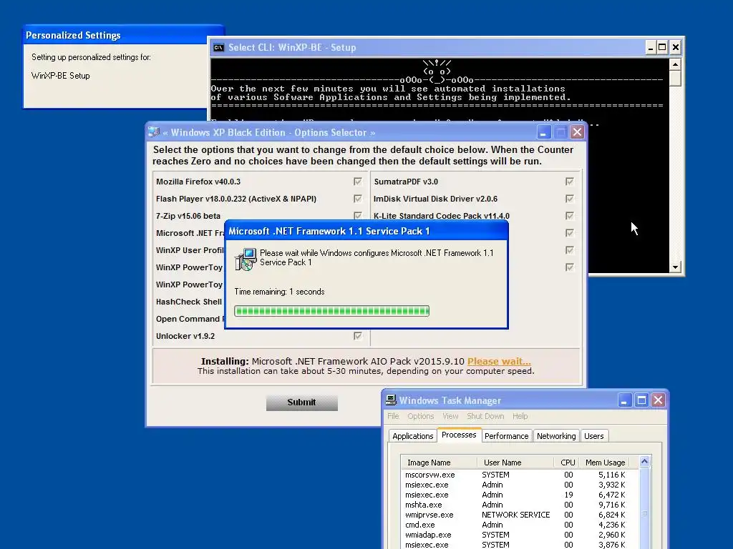Image resolution: width=733 pixels, height=549 pixels.
Task: Switch to the Applications tab
Action: point(413,436)
